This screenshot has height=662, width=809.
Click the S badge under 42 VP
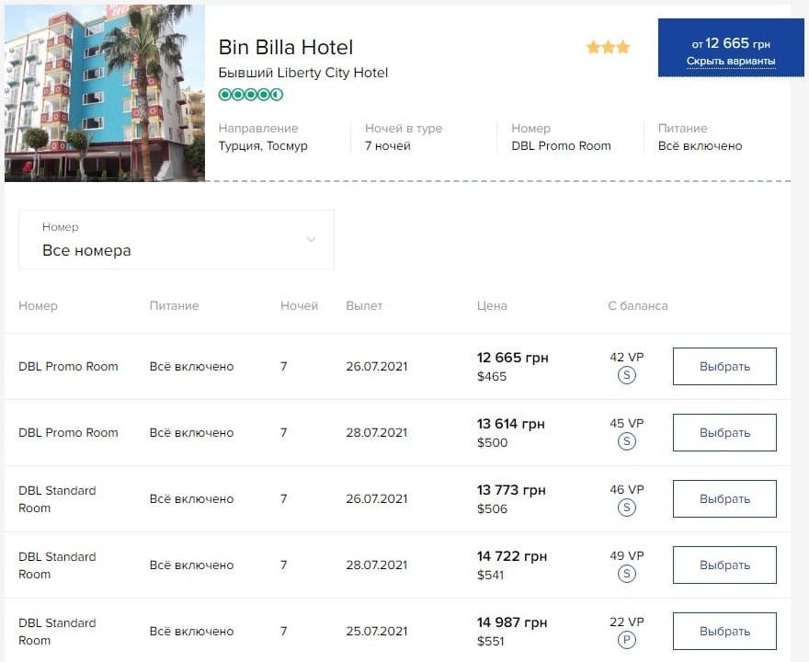point(626,375)
